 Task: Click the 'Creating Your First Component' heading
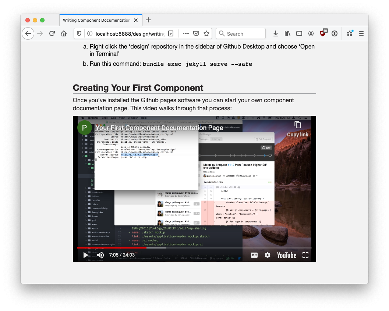138,88
